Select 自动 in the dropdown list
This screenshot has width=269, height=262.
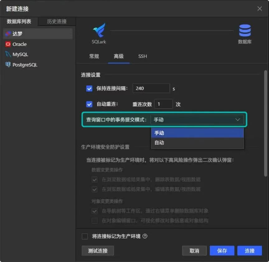pyautogui.click(x=197, y=143)
